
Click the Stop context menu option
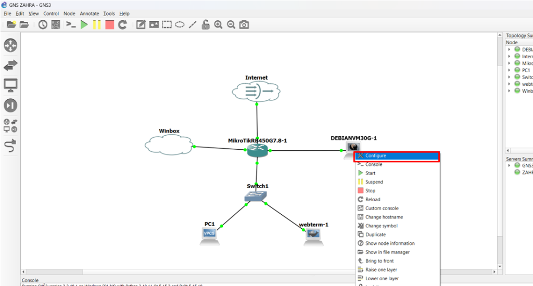(370, 191)
